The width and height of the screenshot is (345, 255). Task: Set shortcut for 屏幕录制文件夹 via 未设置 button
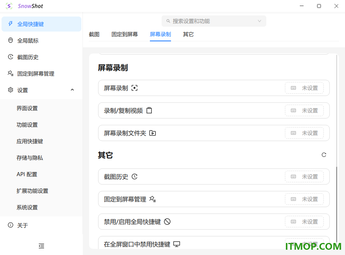[x=304, y=133]
